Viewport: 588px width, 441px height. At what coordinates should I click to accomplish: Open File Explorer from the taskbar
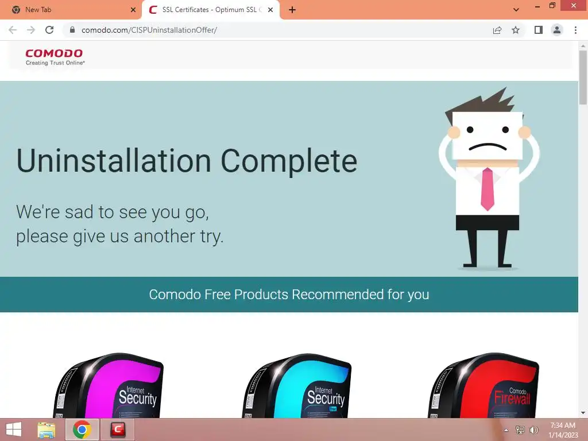47,430
